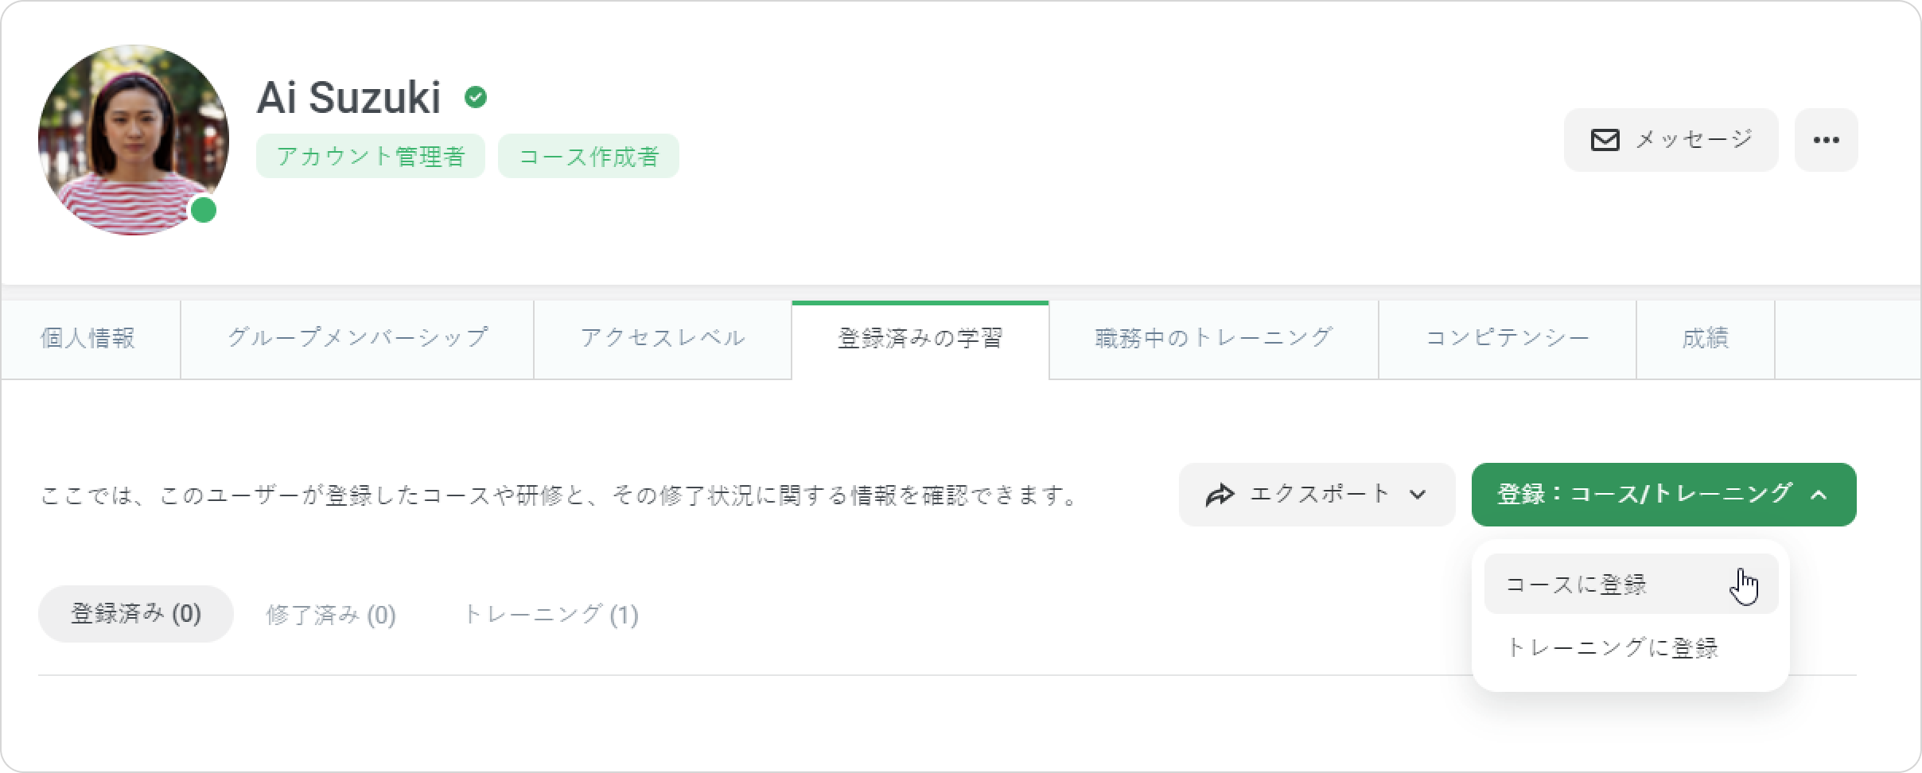Open the グループメンバーシップ tab
Image resolution: width=1922 pixels, height=773 pixels.
click(x=357, y=339)
